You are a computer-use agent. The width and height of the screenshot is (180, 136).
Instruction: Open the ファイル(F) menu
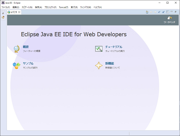(6, 7)
